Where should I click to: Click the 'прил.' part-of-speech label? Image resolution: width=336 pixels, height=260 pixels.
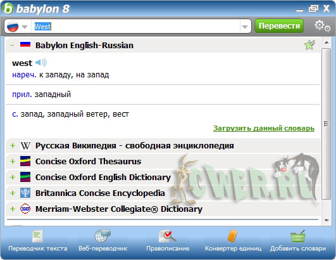22,94
